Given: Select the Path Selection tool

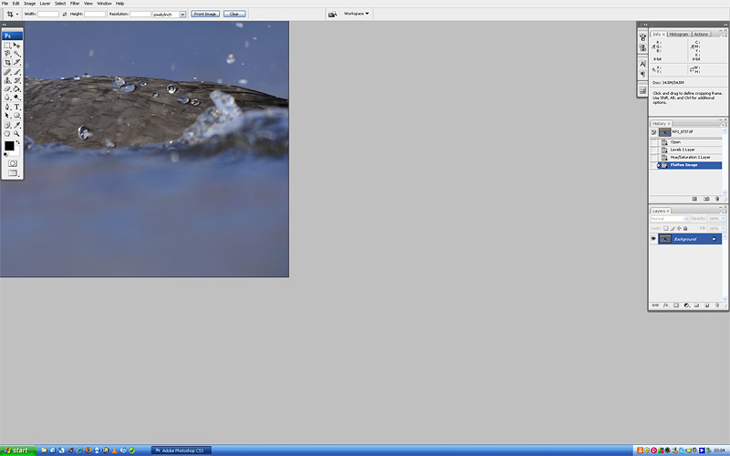Looking at the screenshot, I should [7, 116].
